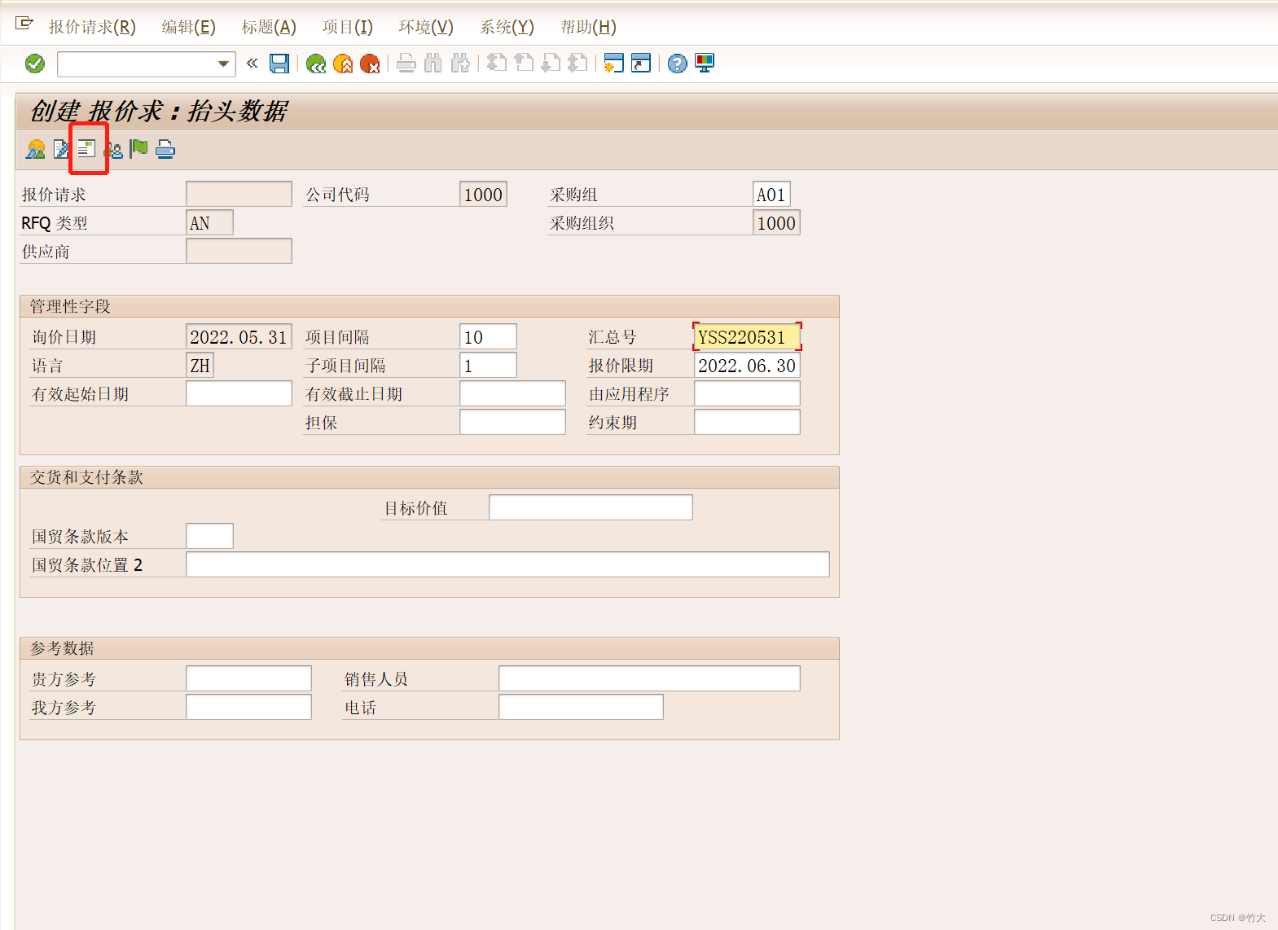Viewport: 1278px width, 930px height.
Task: Click the Customize Local Layout monitor icon
Action: (x=705, y=64)
